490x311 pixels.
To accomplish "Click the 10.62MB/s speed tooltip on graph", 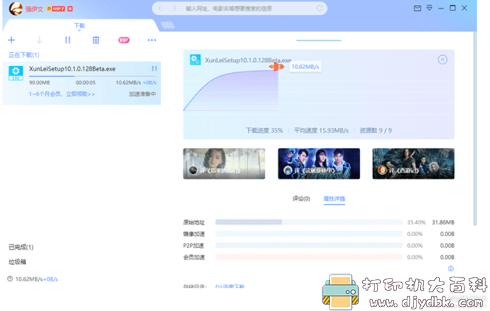I will [x=305, y=67].
